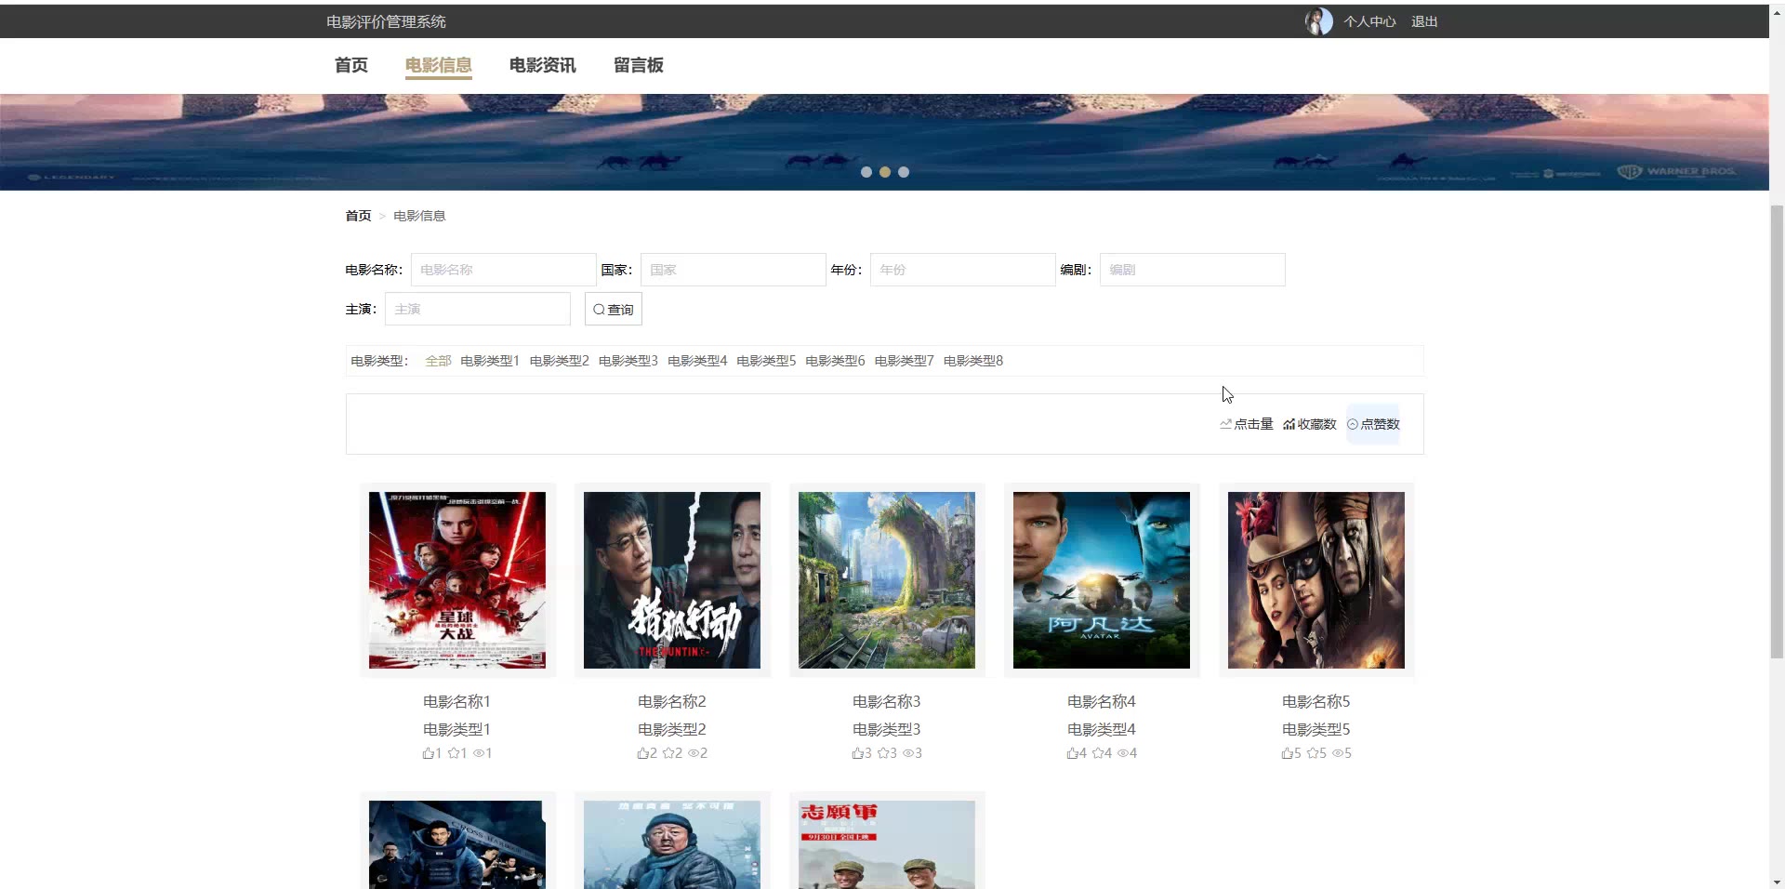Open the 阿凡达 Avatar movie poster

pos(1101,580)
